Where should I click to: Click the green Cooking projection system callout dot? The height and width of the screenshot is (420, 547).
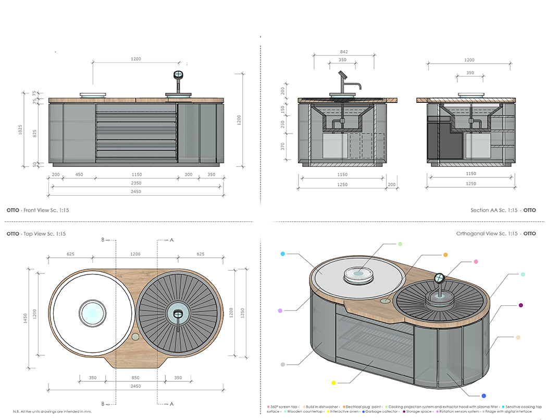(400, 244)
